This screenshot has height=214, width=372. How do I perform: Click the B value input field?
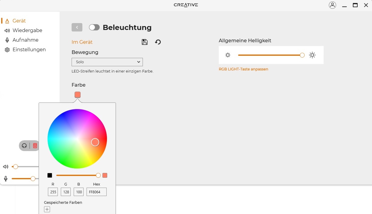78,192
